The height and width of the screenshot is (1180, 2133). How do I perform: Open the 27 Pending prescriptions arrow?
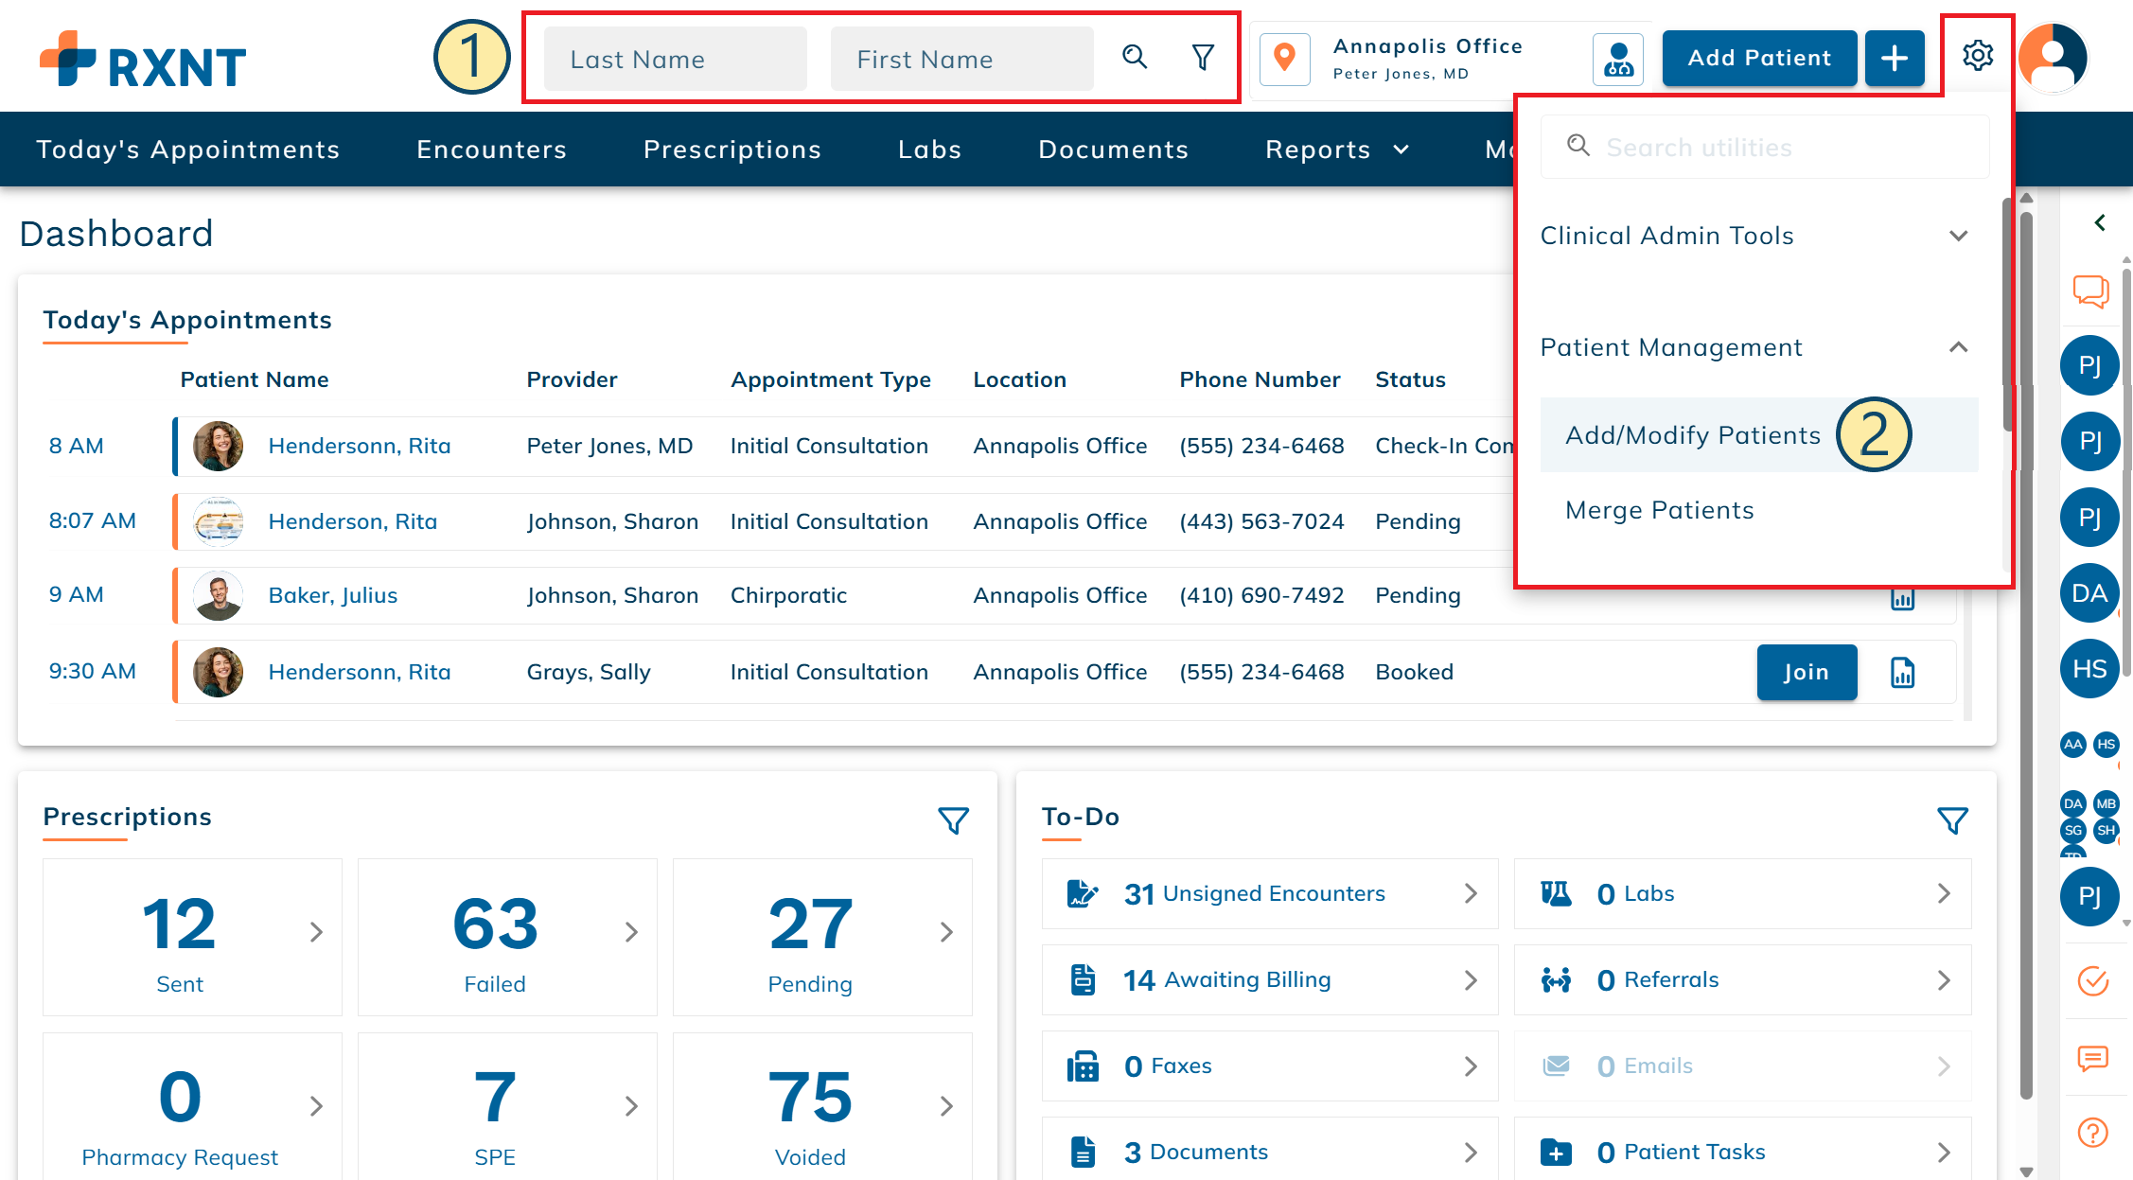[947, 932]
